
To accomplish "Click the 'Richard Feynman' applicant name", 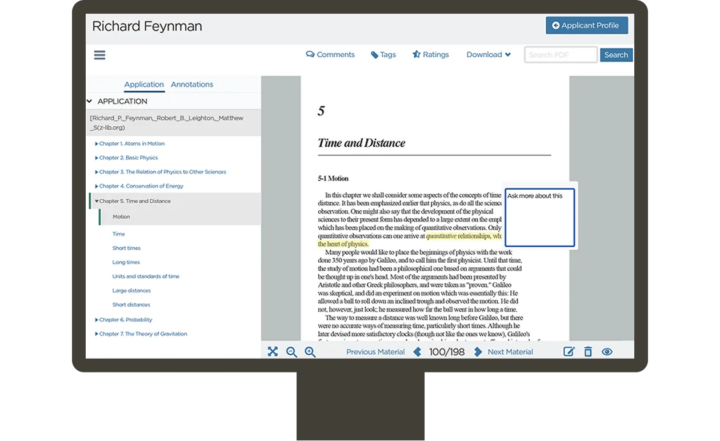I will point(147,26).
